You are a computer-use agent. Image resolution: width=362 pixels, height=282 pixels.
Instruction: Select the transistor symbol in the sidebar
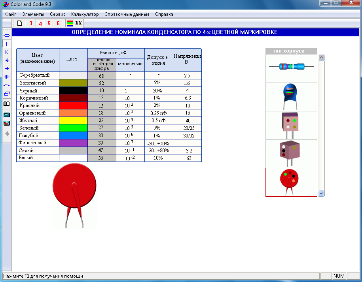coord(7,52)
